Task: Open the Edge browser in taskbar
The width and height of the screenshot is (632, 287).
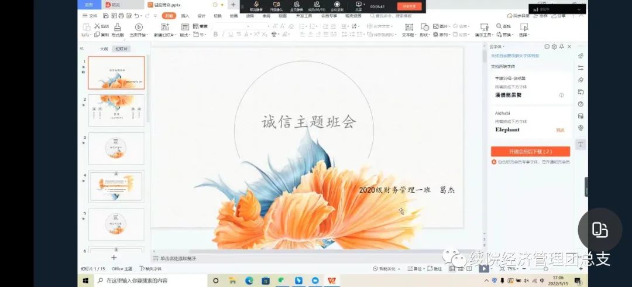Action: coord(248,281)
